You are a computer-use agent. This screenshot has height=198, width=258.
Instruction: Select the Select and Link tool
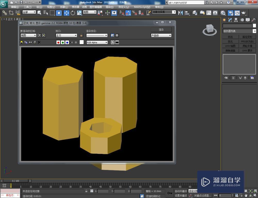tap(4, 13)
